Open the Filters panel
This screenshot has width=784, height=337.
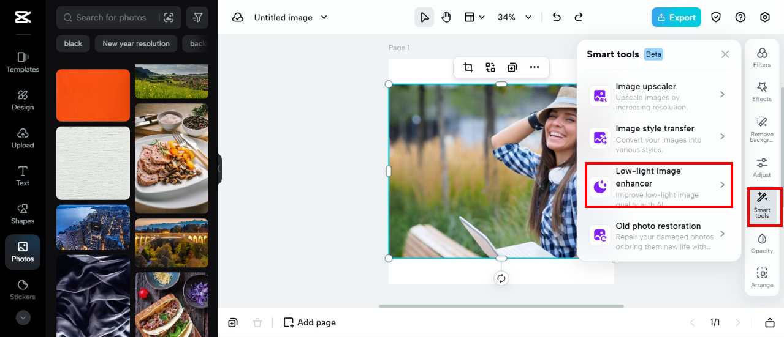[762, 57]
